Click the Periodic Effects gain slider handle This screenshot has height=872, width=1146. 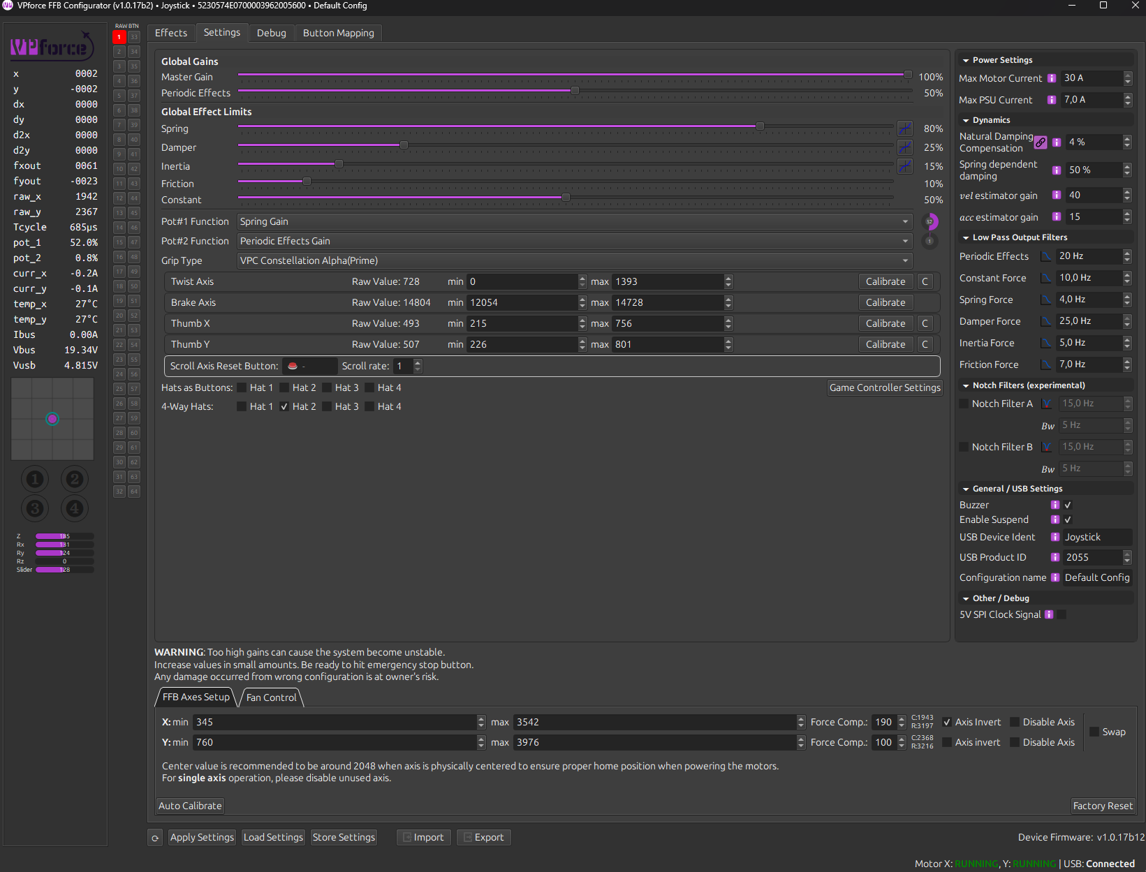pyautogui.click(x=575, y=91)
